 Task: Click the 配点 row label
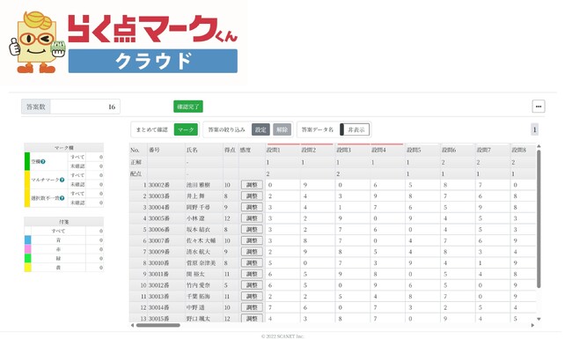click(x=136, y=173)
